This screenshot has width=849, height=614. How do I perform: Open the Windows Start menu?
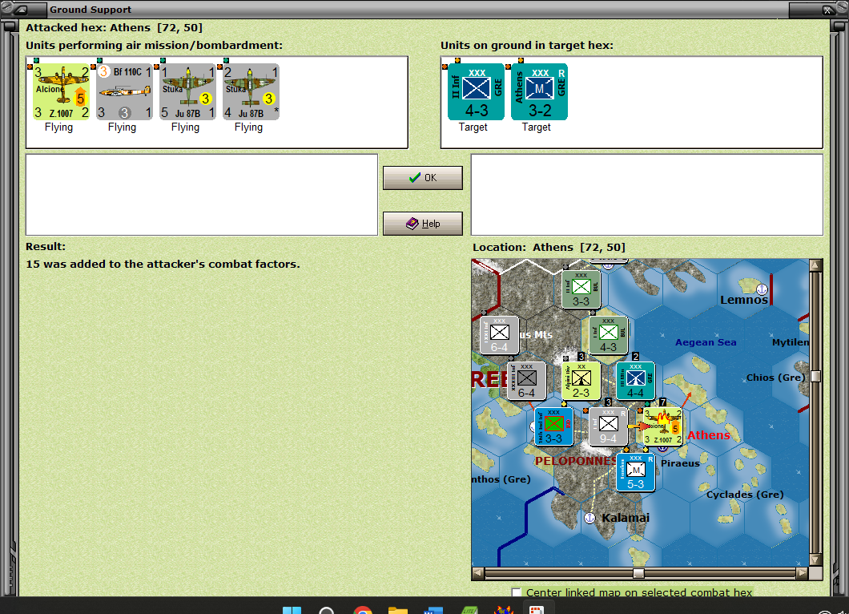click(292, 610)
